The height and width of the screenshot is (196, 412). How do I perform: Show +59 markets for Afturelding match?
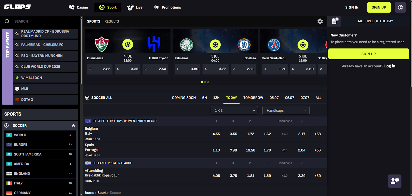317,176
